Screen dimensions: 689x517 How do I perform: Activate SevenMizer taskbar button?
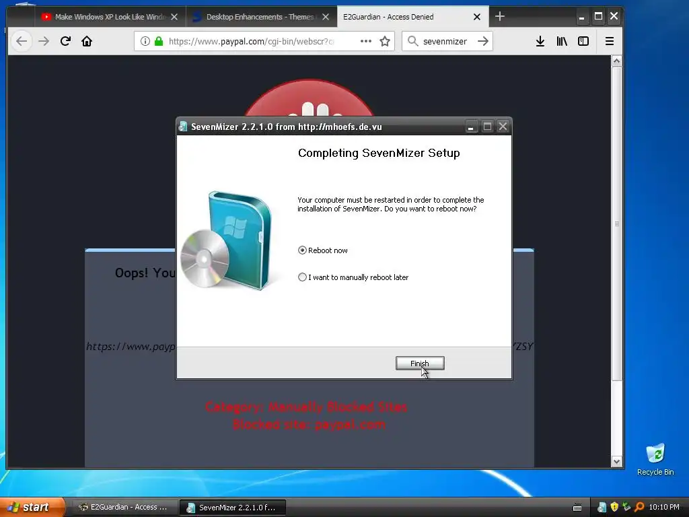click(233, 507)
